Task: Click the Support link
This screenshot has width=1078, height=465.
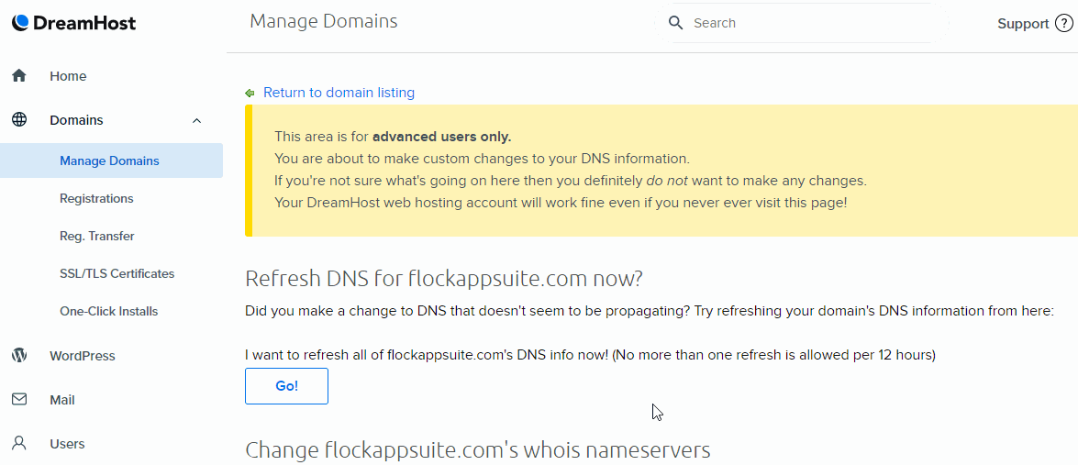Action: [1023, 23]
